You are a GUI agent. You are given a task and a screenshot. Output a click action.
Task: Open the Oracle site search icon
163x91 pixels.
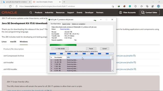pyautogui.click(x=31, y=12)
